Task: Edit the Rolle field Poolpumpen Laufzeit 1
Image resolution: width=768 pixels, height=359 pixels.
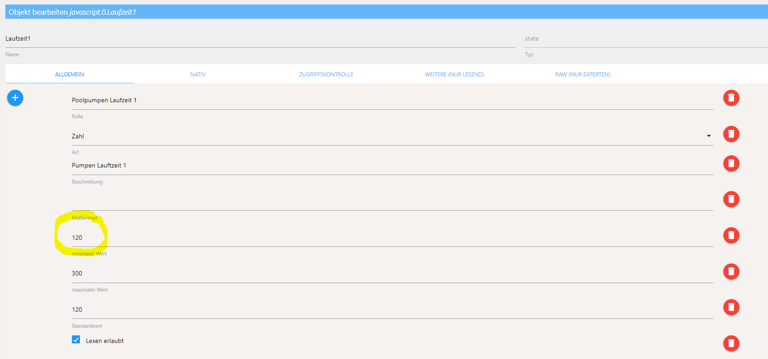Action: [392, 100]
